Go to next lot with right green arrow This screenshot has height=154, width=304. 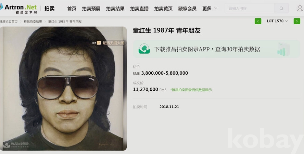[x=297, y=21]
